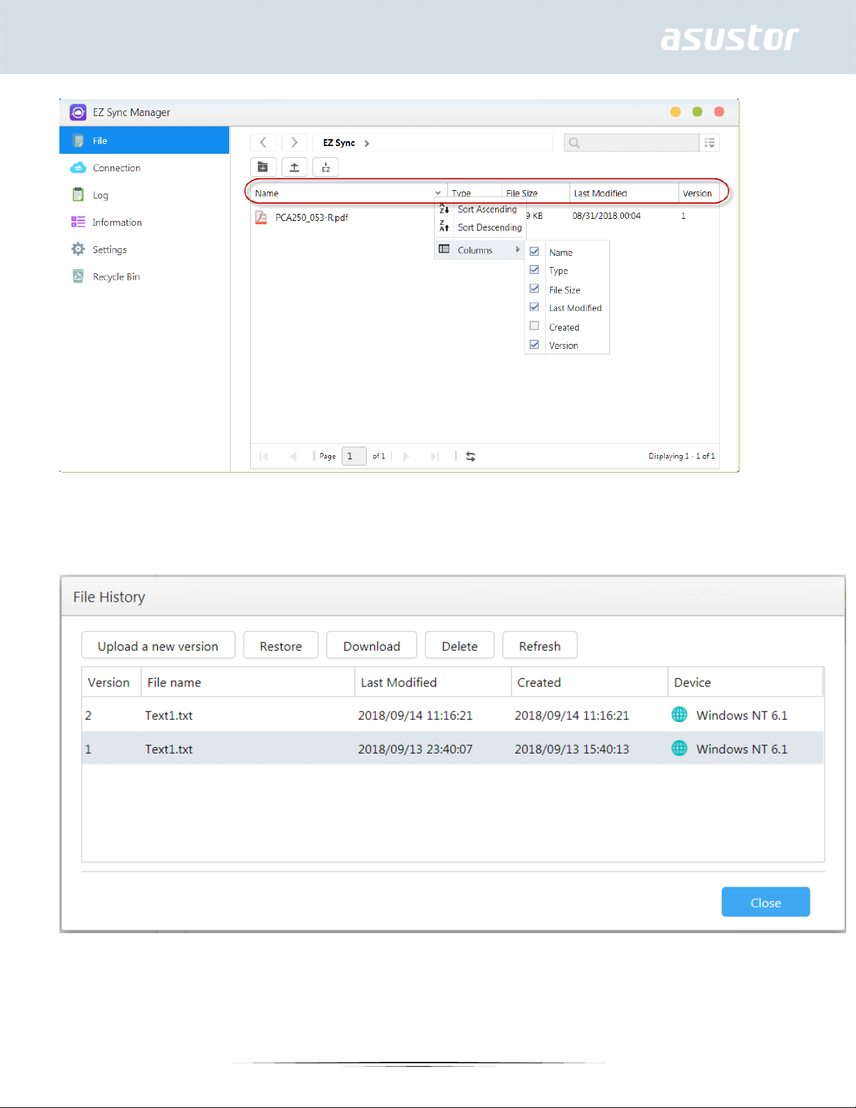Go to the next page icon
Image resolution: width=856 pixels, height=1108 pixels.
tap(406, 456)
